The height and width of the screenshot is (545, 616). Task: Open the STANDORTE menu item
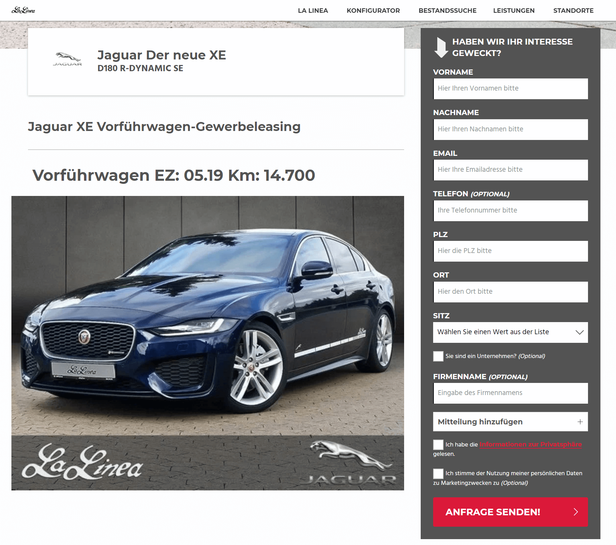coord(573,11)
